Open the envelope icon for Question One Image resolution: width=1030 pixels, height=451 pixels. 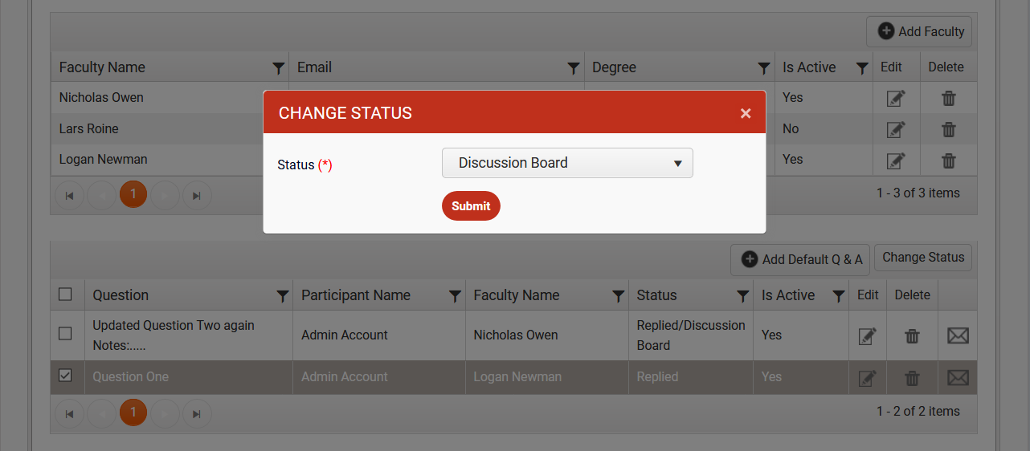click(x=958, y=377)
